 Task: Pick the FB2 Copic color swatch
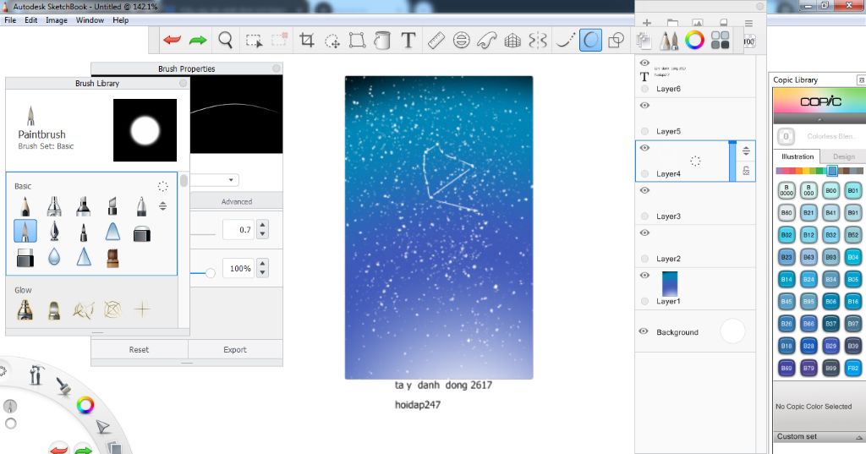coord(852,368)
